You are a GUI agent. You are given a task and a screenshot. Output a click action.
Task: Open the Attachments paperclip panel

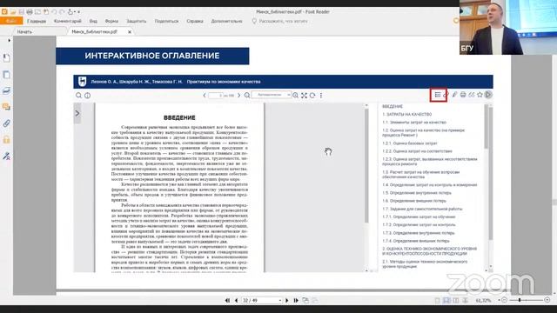6,123
